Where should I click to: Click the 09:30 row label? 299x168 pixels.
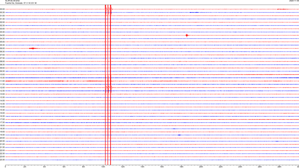pyautogui.click(x=2, y=71)
